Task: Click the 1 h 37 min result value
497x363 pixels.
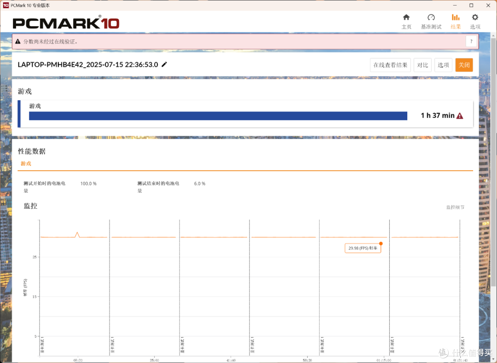Action: pyautogui.click(x=438, y=115)
